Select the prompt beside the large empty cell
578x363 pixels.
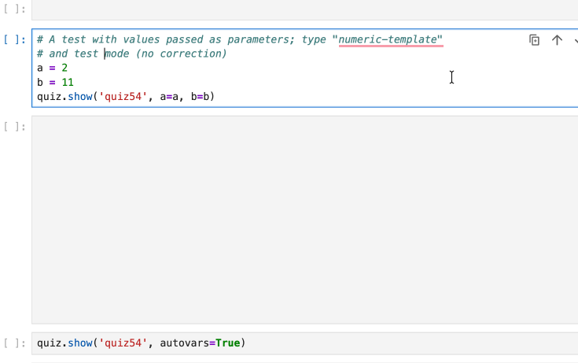pyautogui.click(x=16, y=125)
